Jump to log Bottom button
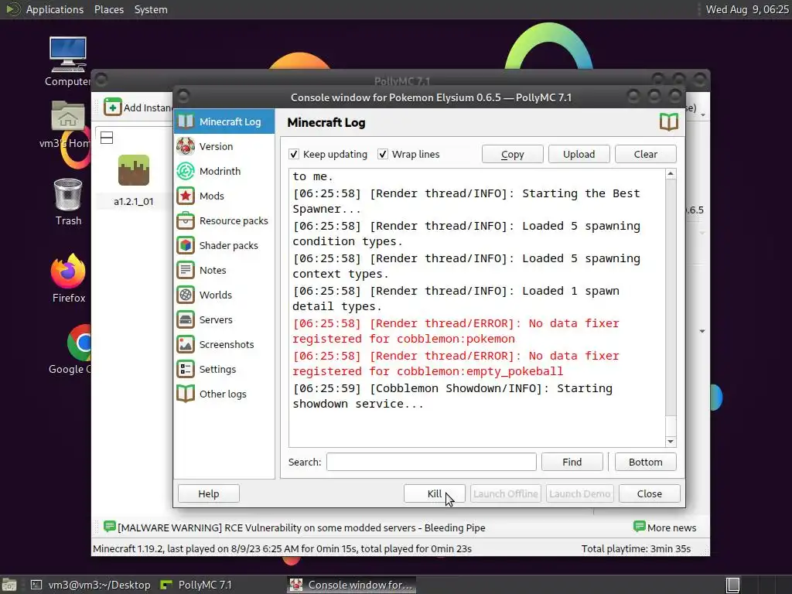 pos(646,462)
